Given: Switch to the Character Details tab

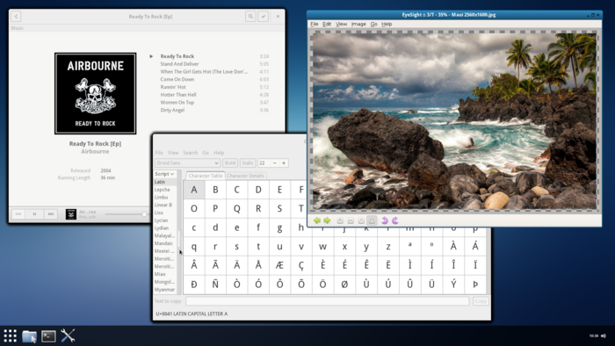Looking at the screenshot, I should pyautogui.click(x=245, y=176).
